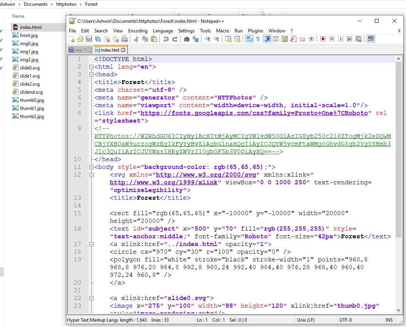Collapse the head fold marker on line 3
The width and height of the screenshot is (406, 327).
pyautogui.click(x=91, y=75)
